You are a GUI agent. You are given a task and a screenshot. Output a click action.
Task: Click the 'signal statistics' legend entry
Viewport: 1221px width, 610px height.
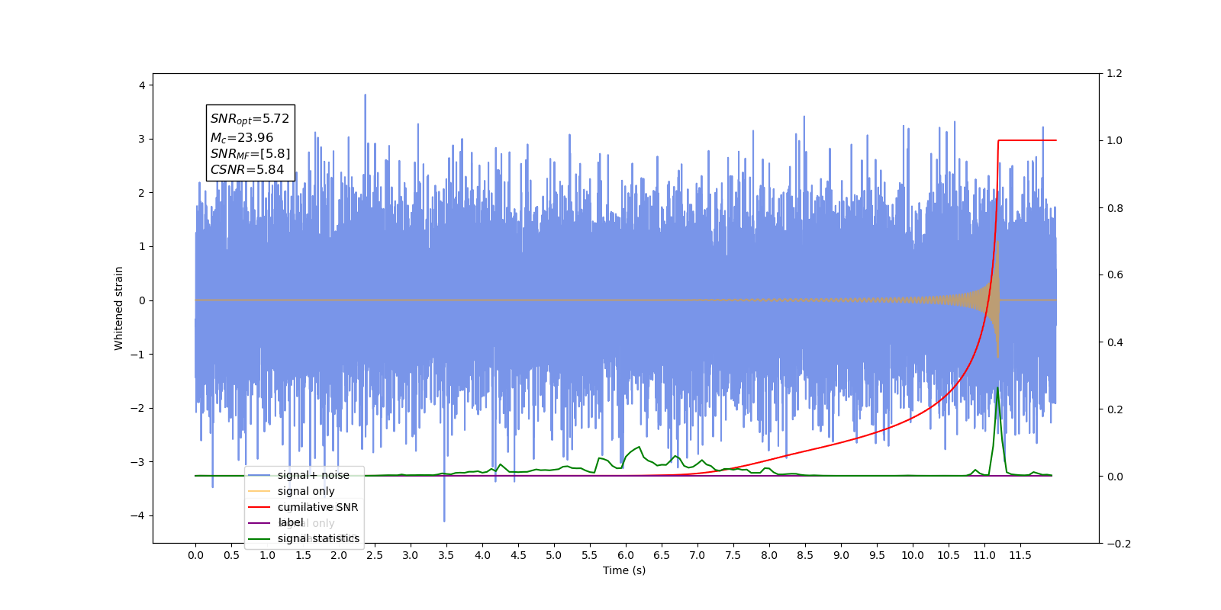click(318, 538)
